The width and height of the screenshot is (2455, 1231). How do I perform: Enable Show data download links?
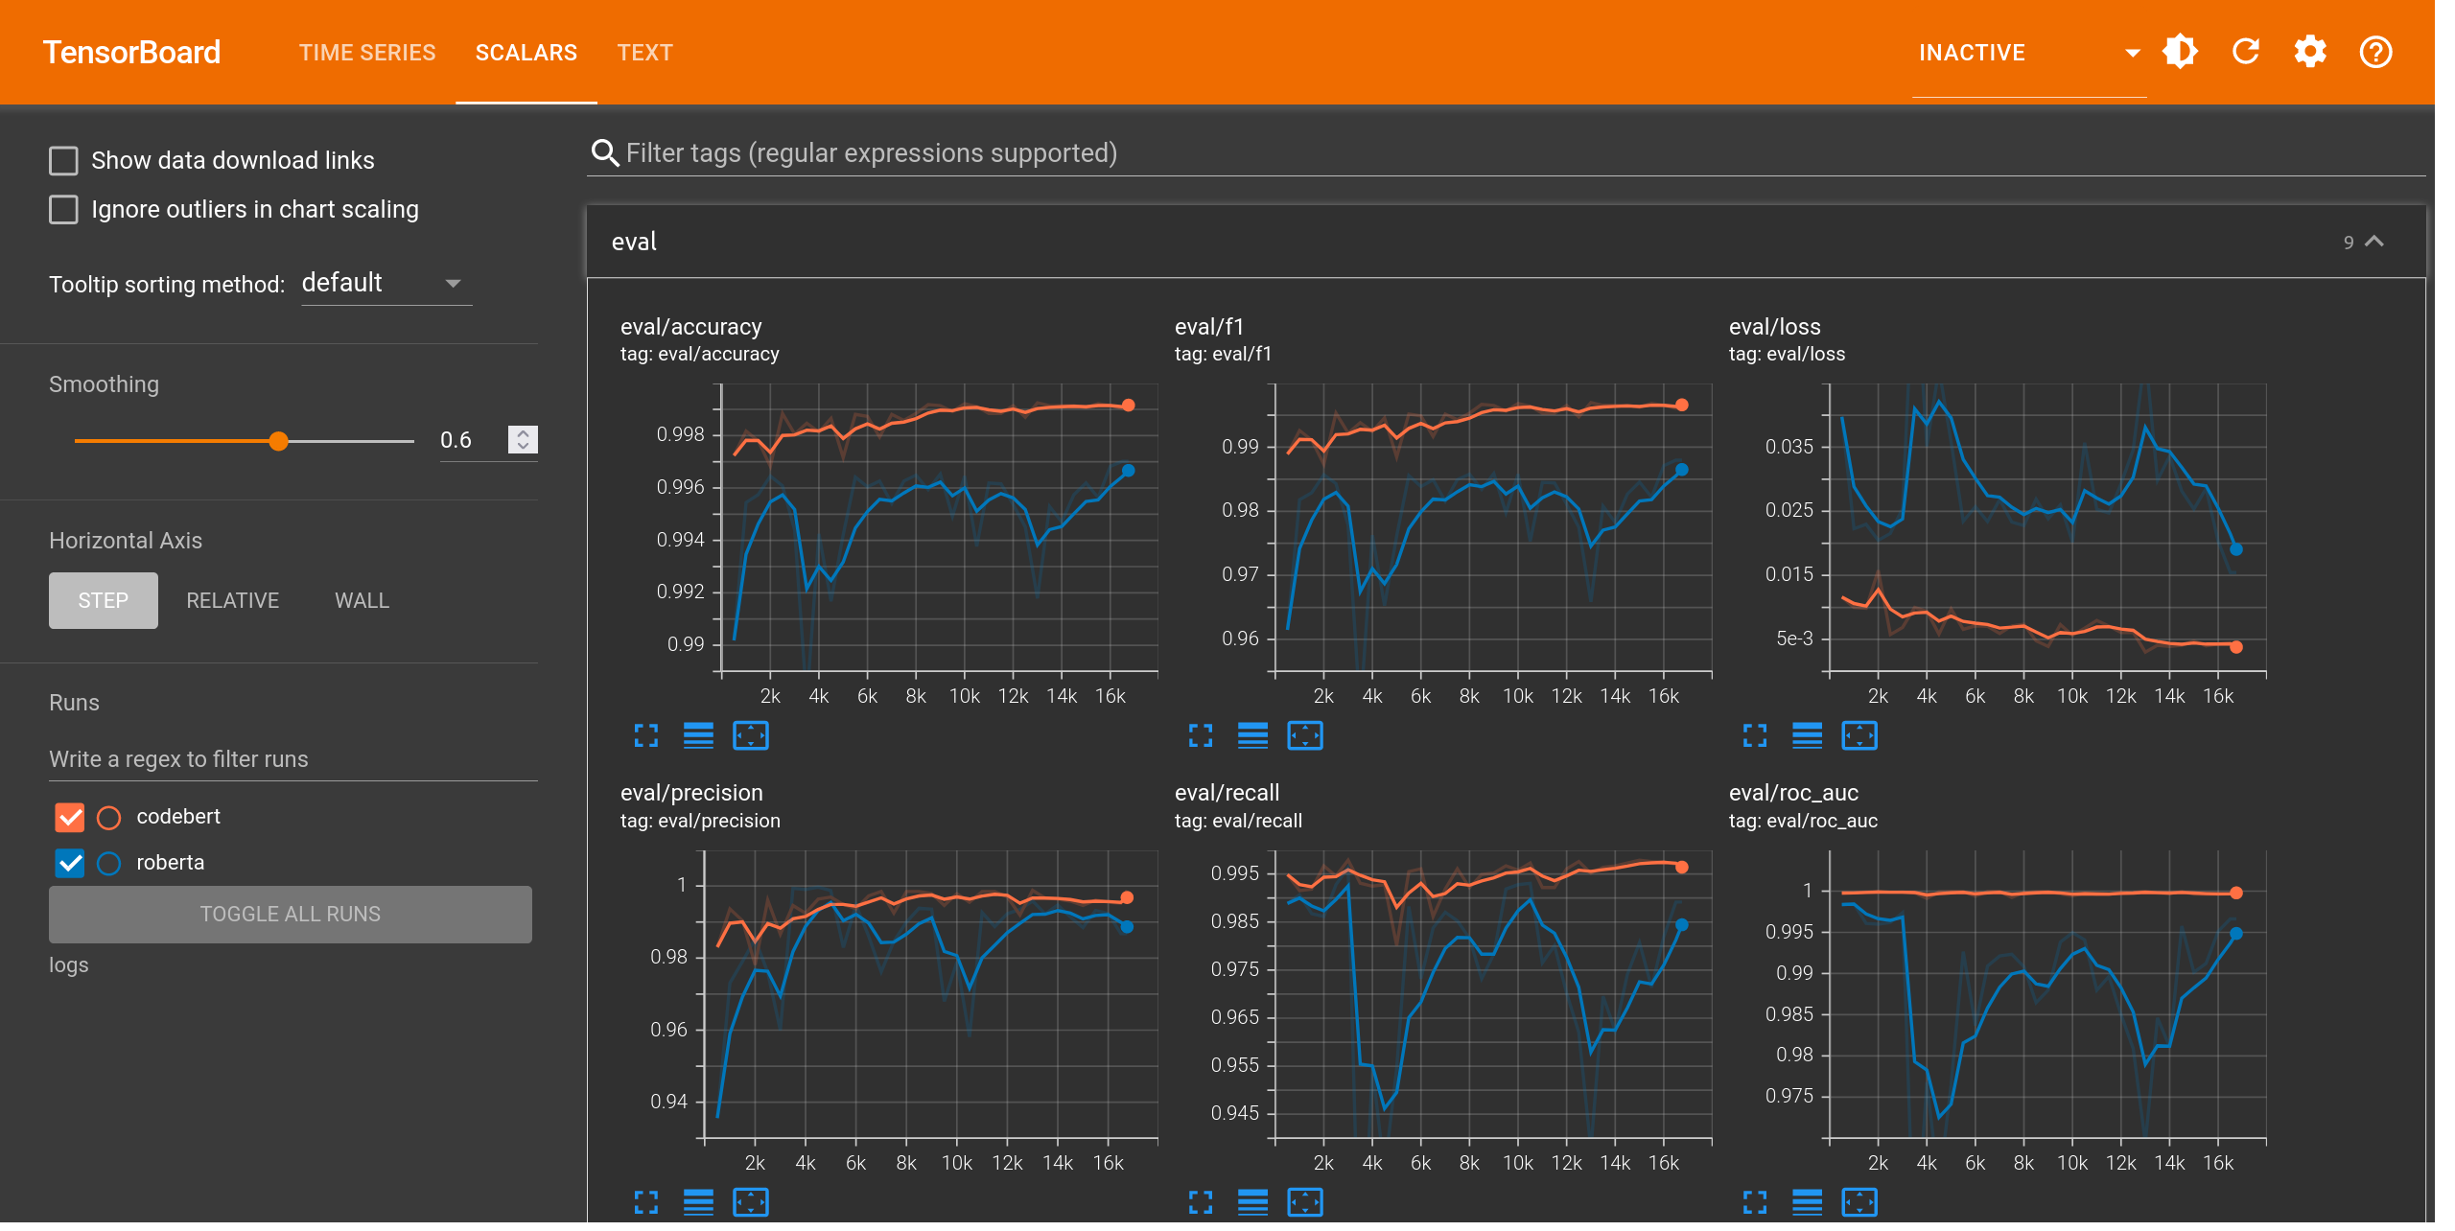[64, 160]
